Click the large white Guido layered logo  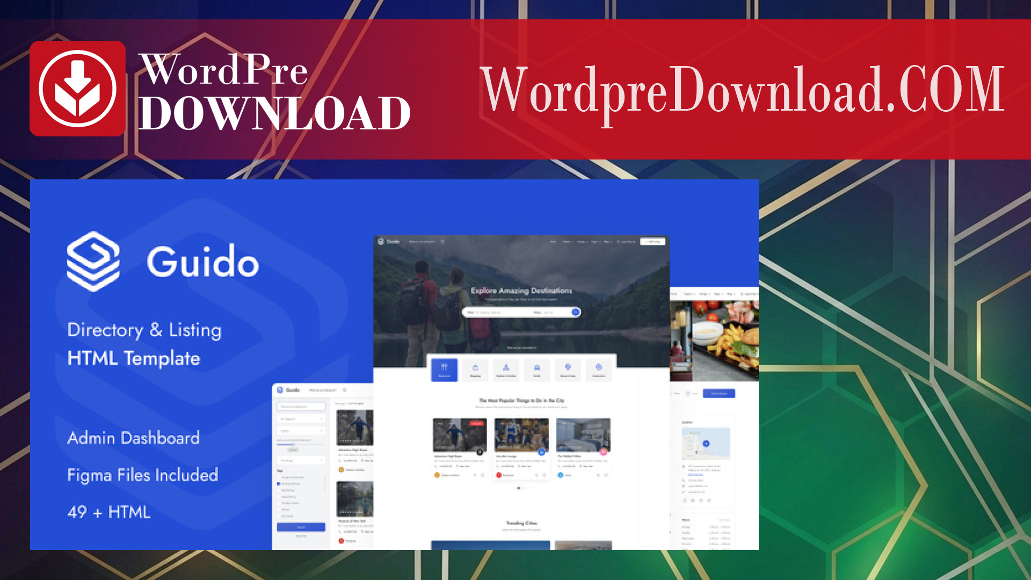pyautogui.click(x=93, y=262)
